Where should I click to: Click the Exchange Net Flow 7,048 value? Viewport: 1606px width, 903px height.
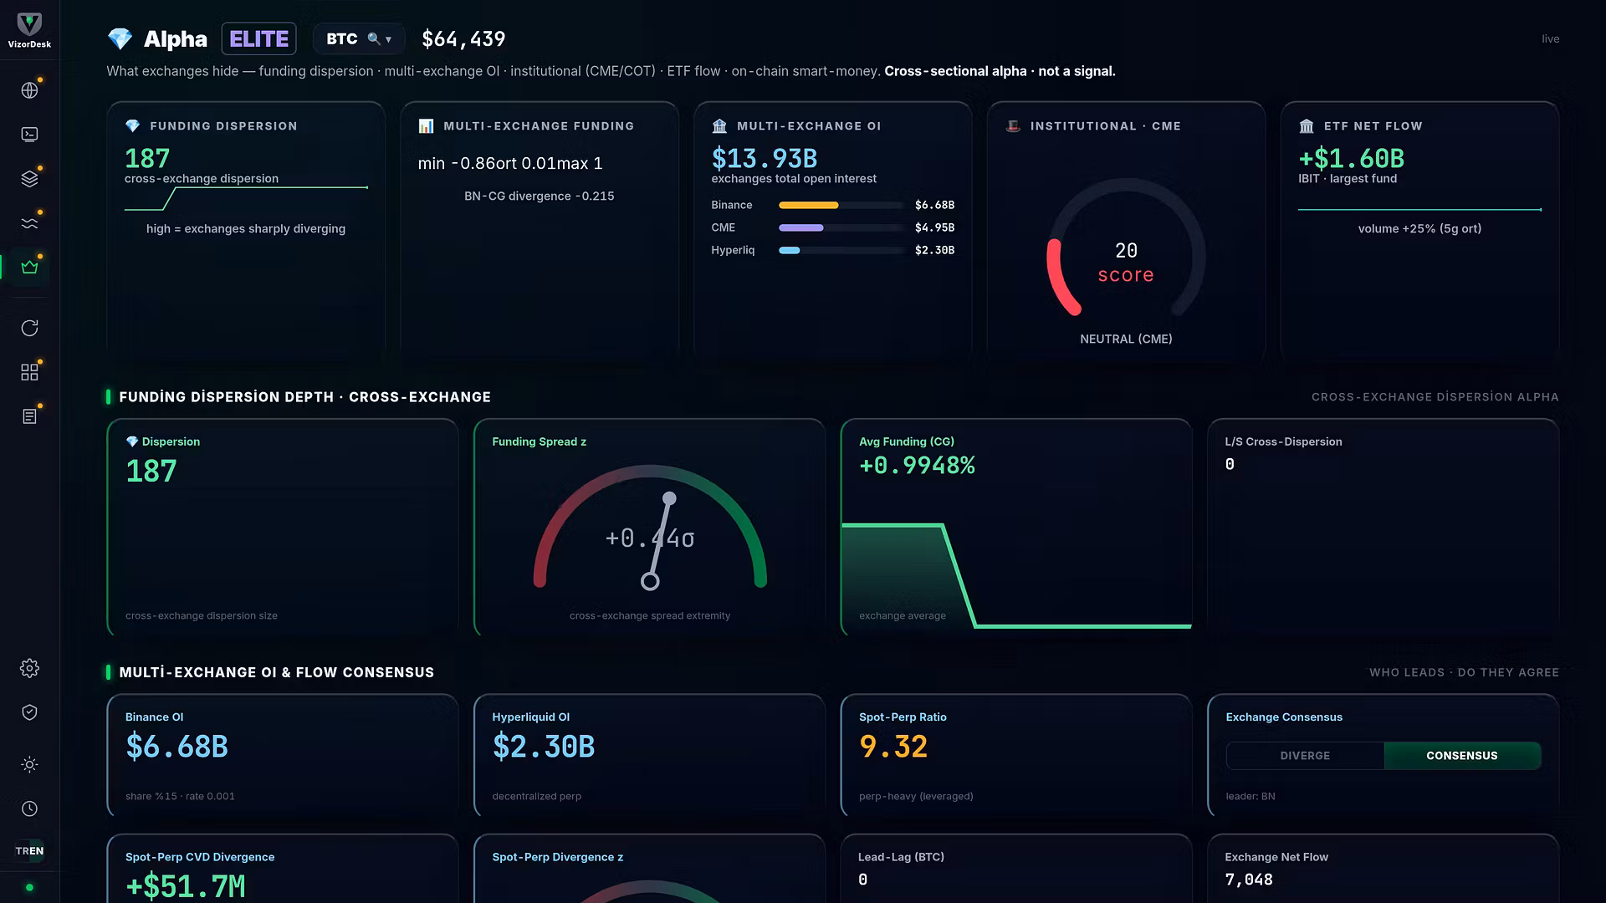click(1249, 880)
